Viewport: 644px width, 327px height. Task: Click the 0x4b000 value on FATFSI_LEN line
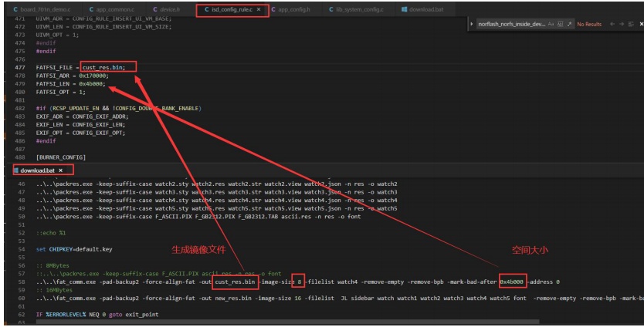click(91, 84)
